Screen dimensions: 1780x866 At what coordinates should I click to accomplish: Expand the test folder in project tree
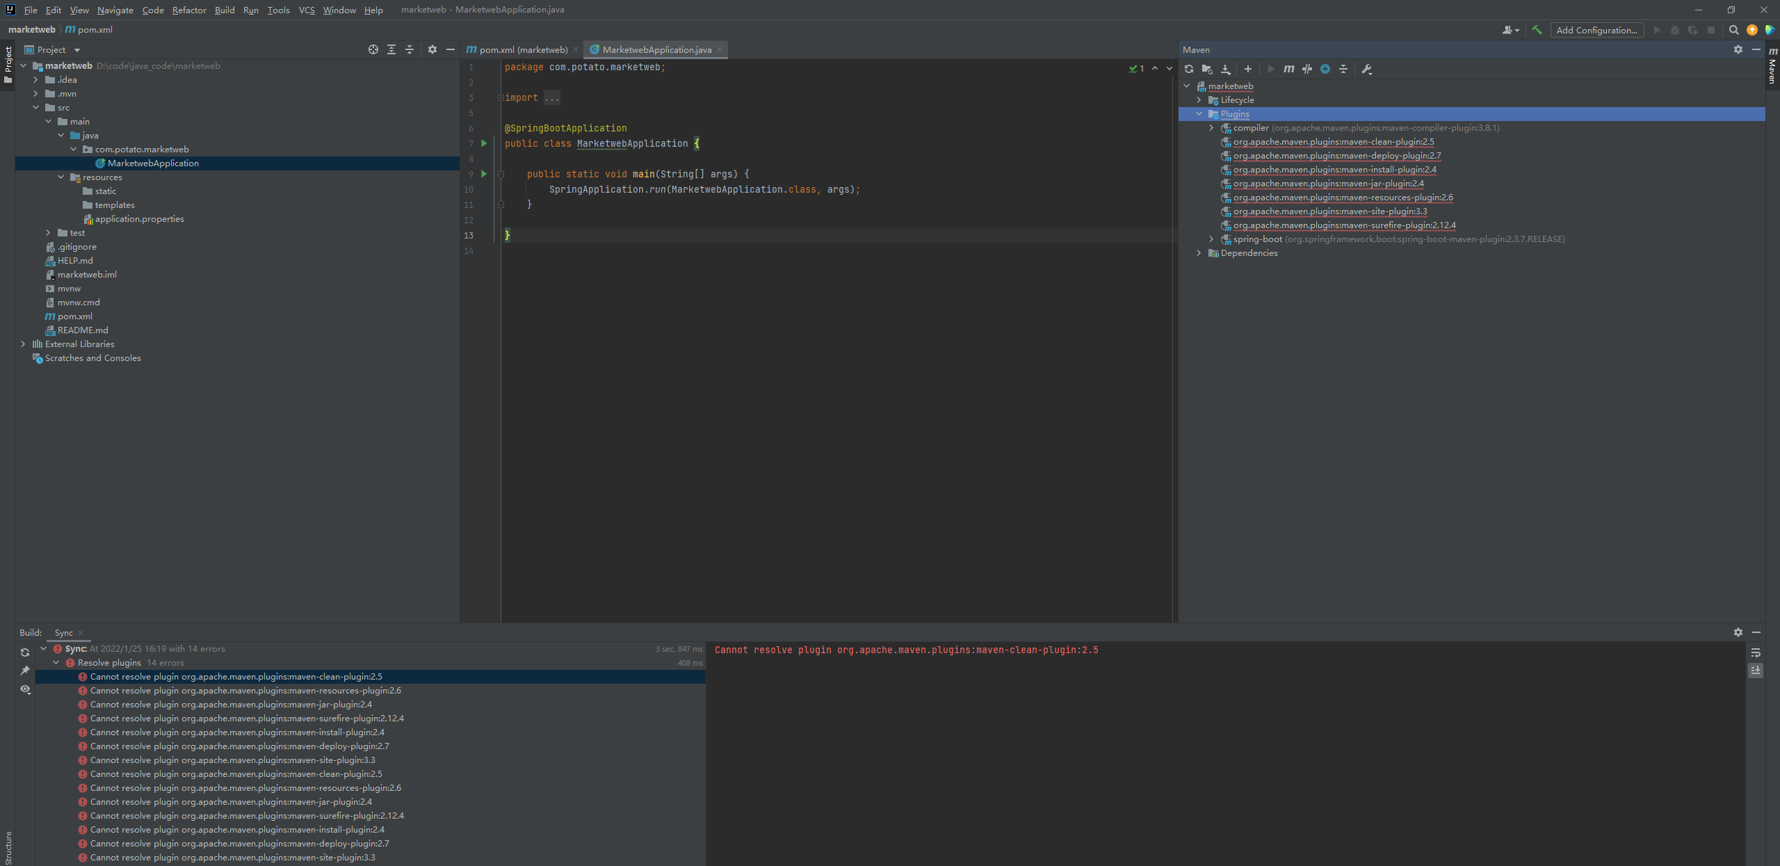tap(48, 233)
